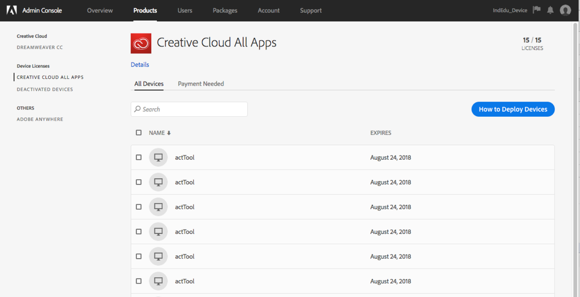Open notifications bell icon
The width and height of the screenshot is (580, 297).
[x=550, y=10]
